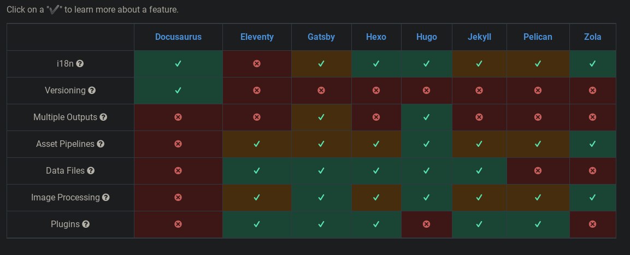
Task: Click the Gatsby Asset Pipelines checkmark
Action: [321, 144]
